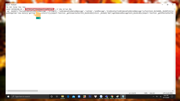This screenshot has width=180, height=101.
Task: Open the Format menu
Action: click(x=15, y=7)
